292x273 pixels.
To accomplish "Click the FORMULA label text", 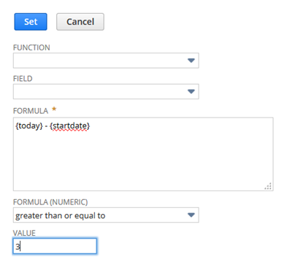I will point(31,111).
